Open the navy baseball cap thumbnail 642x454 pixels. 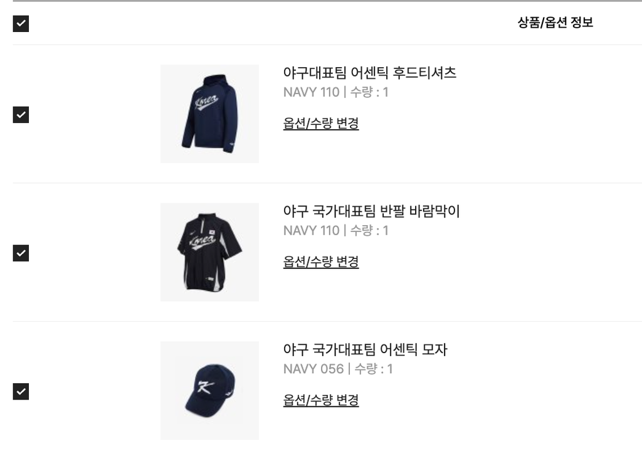point(209,390)
